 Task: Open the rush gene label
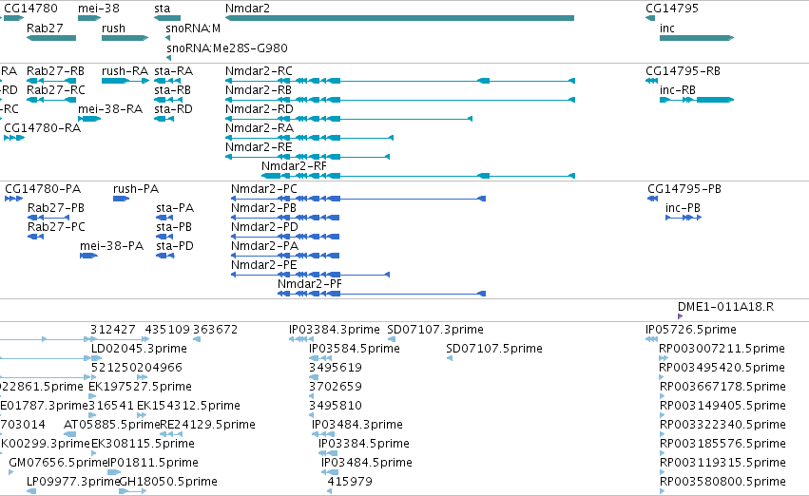[113, 28]
